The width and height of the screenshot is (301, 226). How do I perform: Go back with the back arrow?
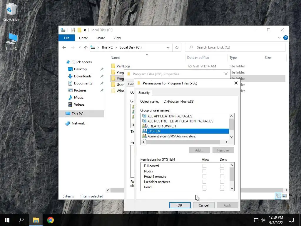64,47
